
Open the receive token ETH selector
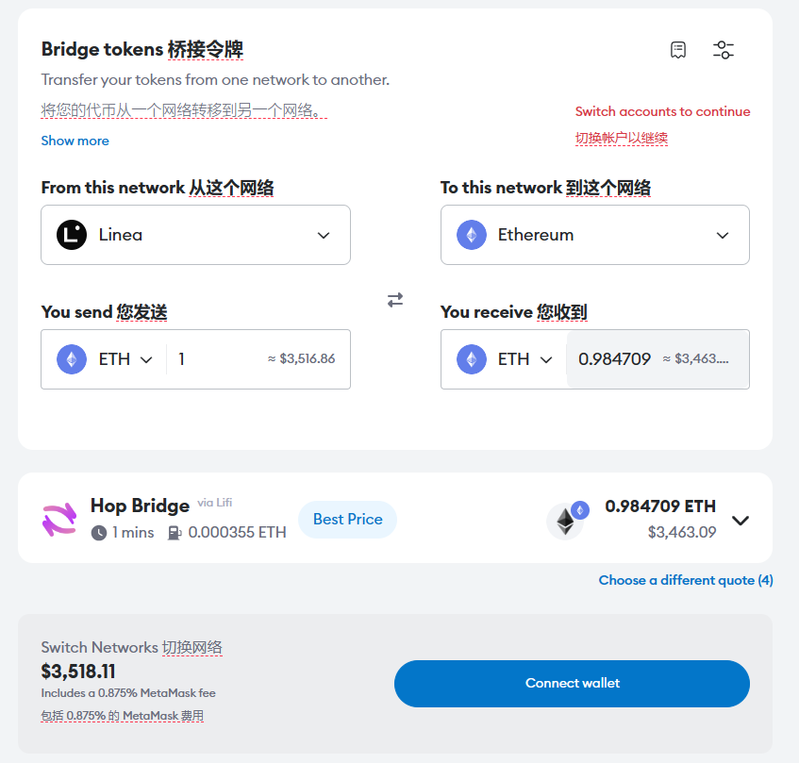[x=505, y=359]
